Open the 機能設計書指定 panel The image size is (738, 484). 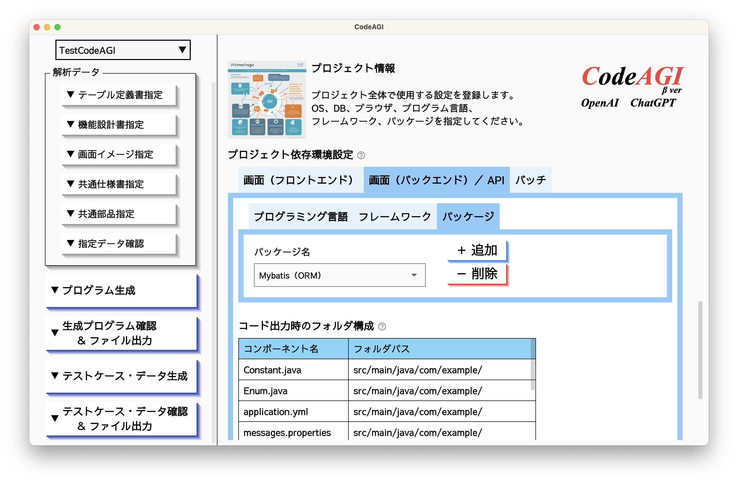point(119,125)
